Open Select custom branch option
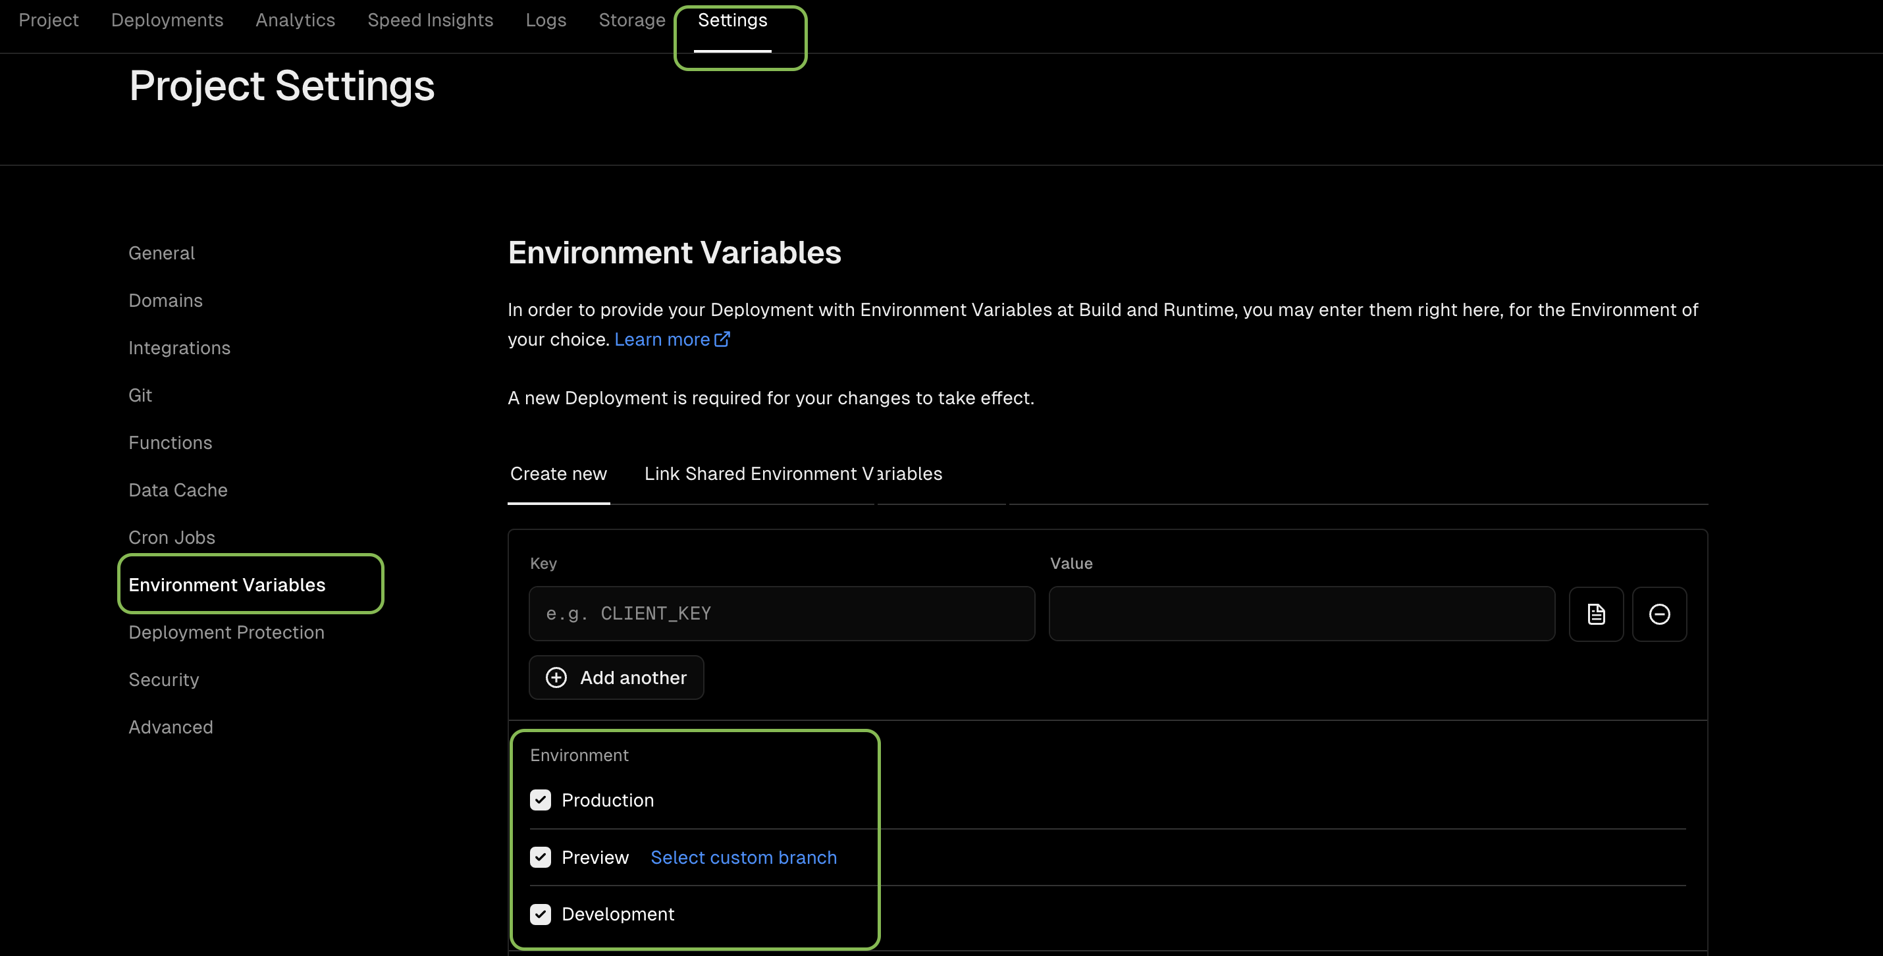 (743, 857)
